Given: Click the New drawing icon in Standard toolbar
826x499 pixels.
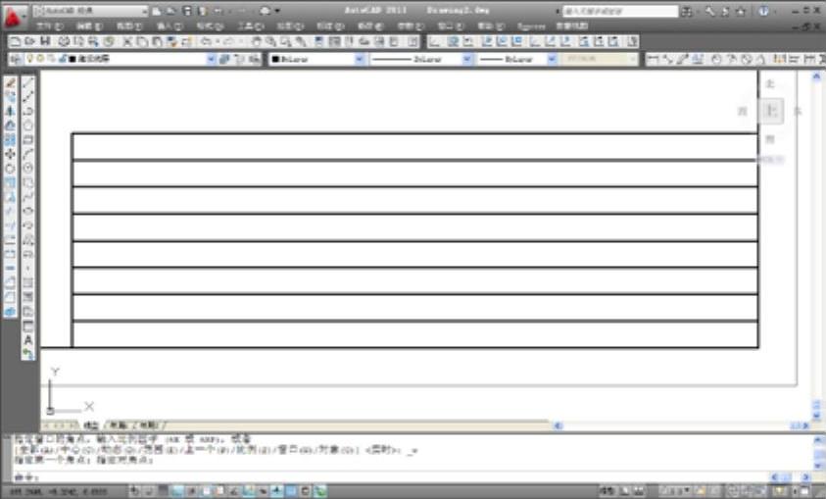Looking at the screenshot, I should [x=16, y=41].
